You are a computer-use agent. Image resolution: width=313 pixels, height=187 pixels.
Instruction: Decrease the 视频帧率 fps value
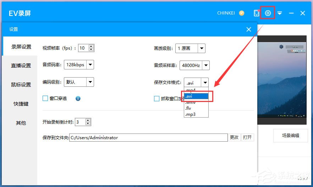[x=91, y=50]
